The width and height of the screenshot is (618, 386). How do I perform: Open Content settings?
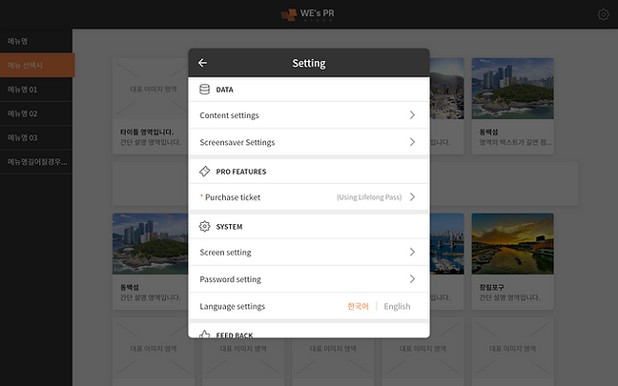click(x=309, y=115)
